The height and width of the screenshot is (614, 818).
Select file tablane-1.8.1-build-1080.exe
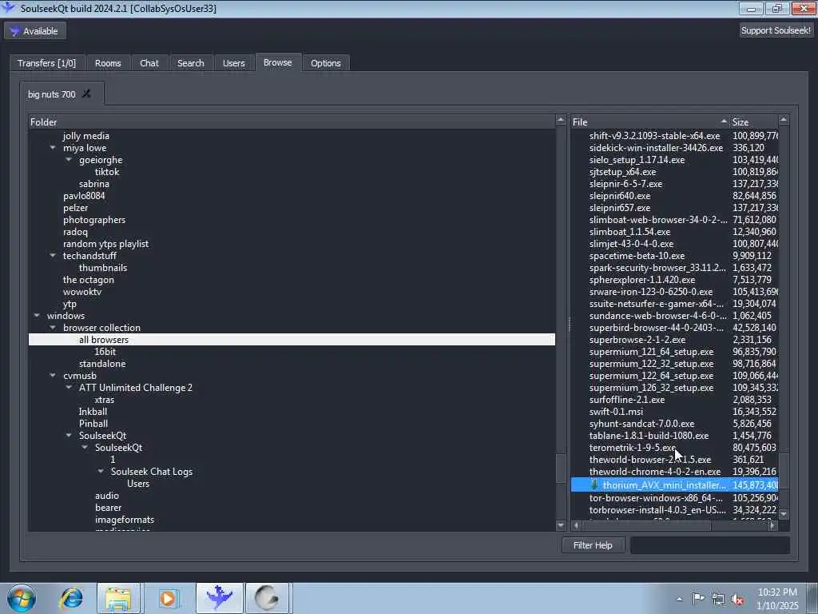pyautogui.click(x=649, y=436)
